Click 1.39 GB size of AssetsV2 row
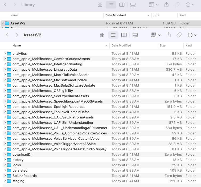201x187 pixels. click(169, 23)
